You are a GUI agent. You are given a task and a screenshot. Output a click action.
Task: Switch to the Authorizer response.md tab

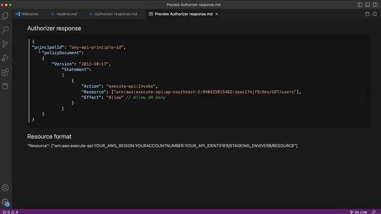click(113, 14)
